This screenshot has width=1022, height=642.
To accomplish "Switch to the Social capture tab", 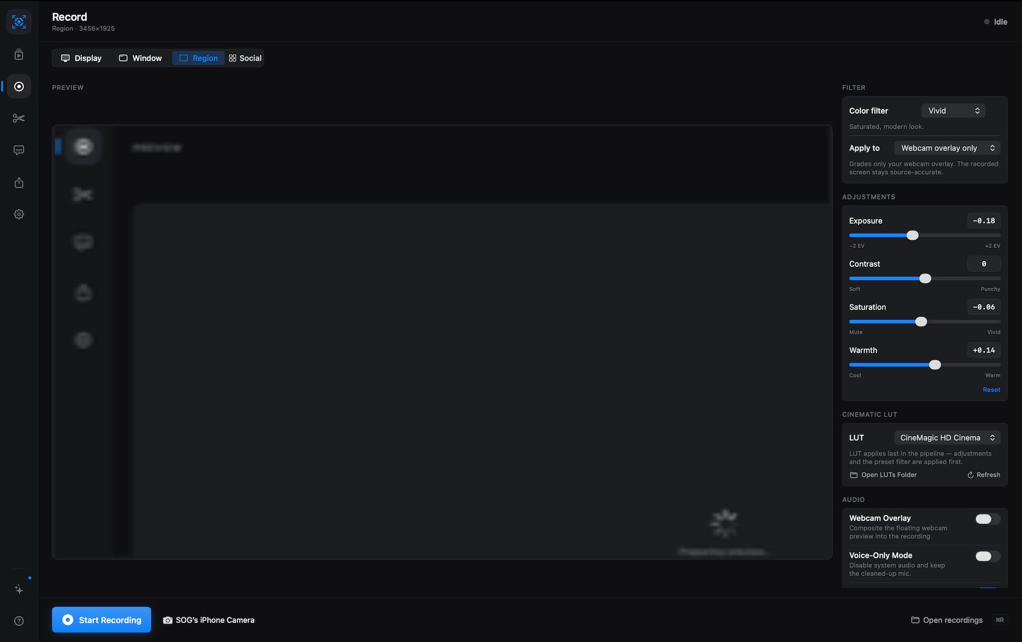I will point(245,58).
